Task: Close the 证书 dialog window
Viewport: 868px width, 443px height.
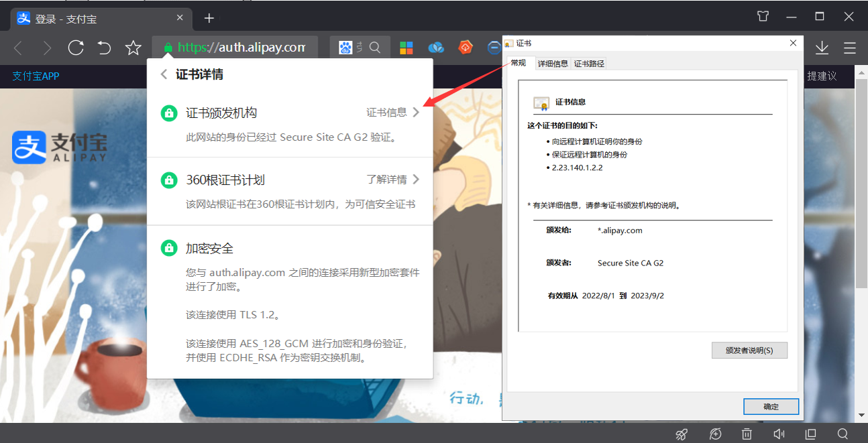Action: click(x=794, y=43)
